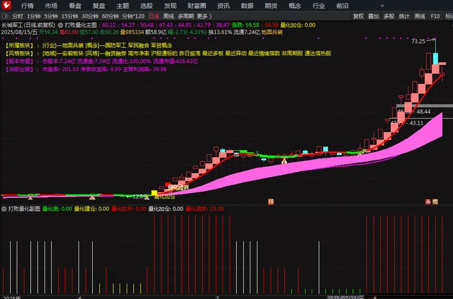The image size is (453, 299).
Task: Click the 2025/07/23 date axis label
Action: click(x=346, y=297)
